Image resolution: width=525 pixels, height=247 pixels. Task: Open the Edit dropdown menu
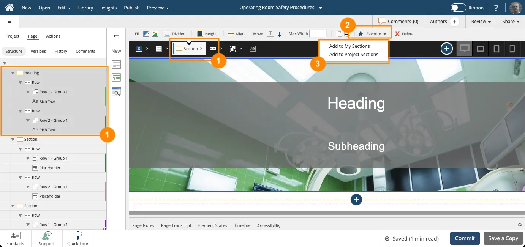(x=64, y=8)
